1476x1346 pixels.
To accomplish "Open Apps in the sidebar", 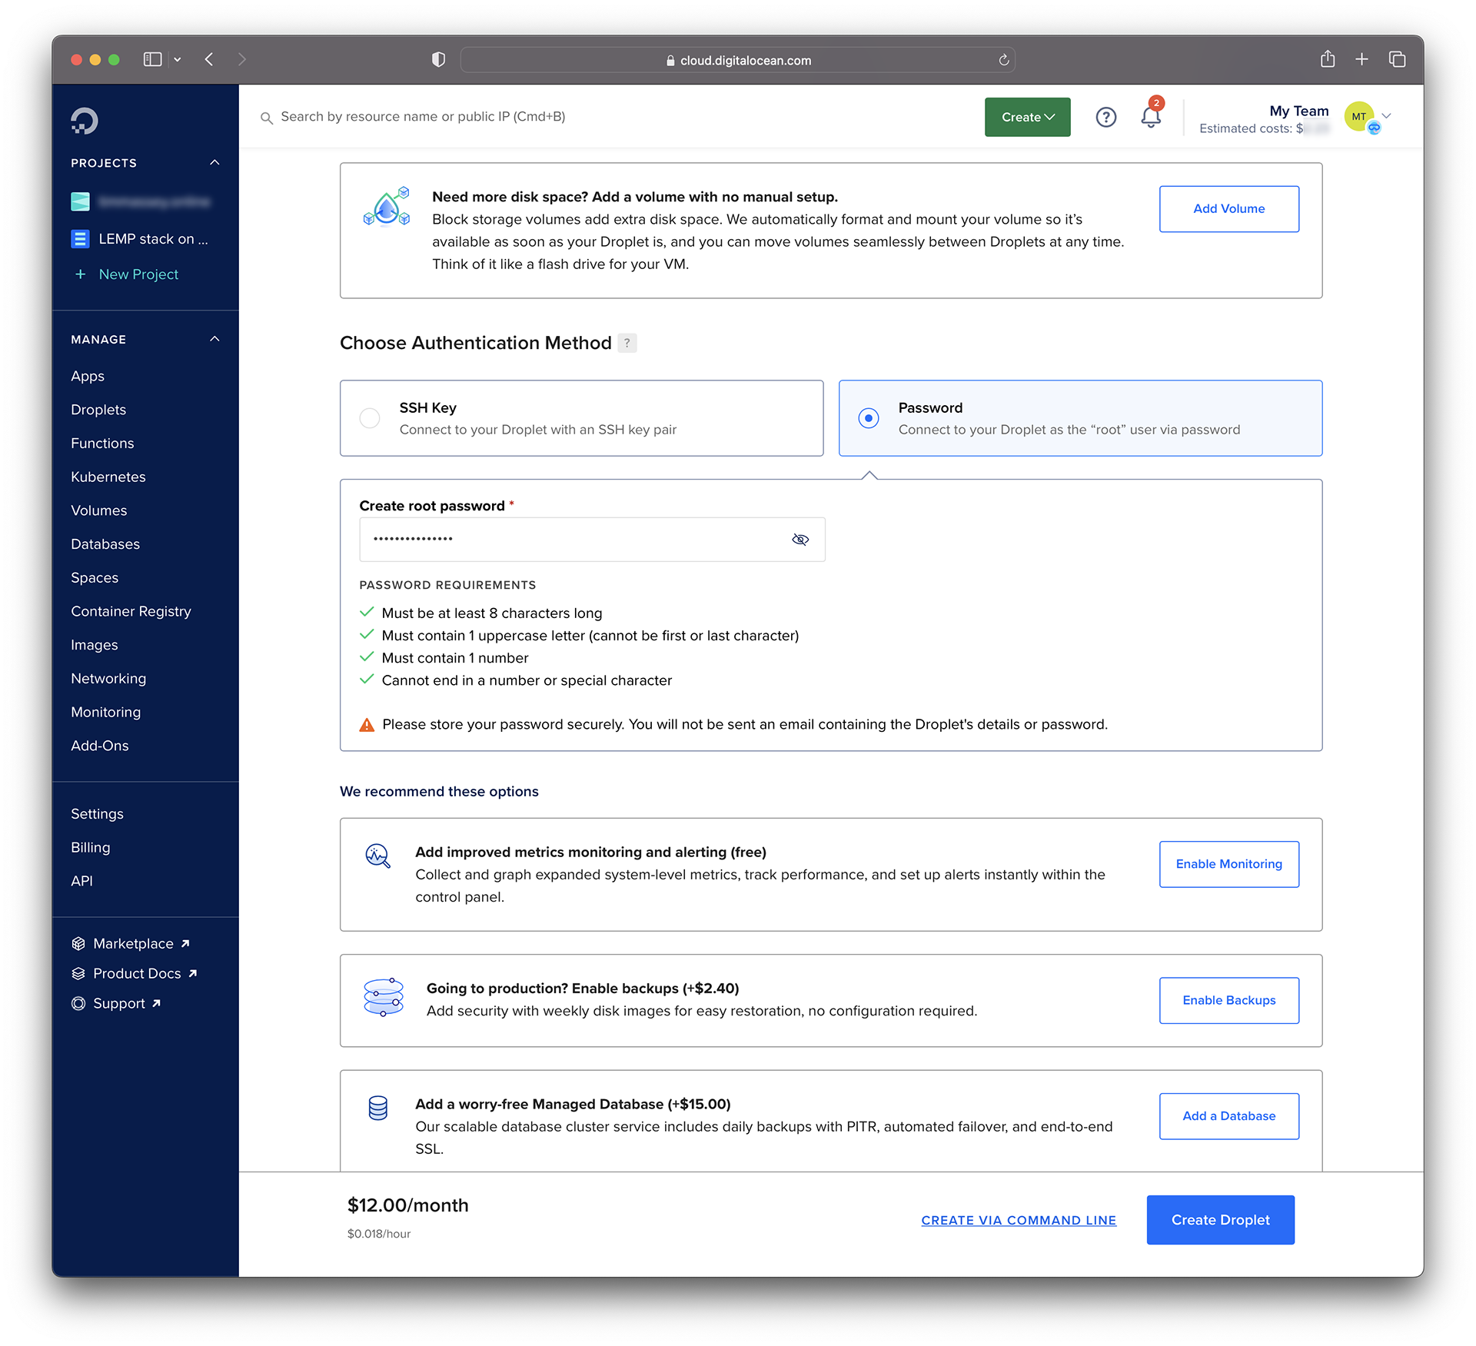I will pyautogui.click(x=88, y=376).
